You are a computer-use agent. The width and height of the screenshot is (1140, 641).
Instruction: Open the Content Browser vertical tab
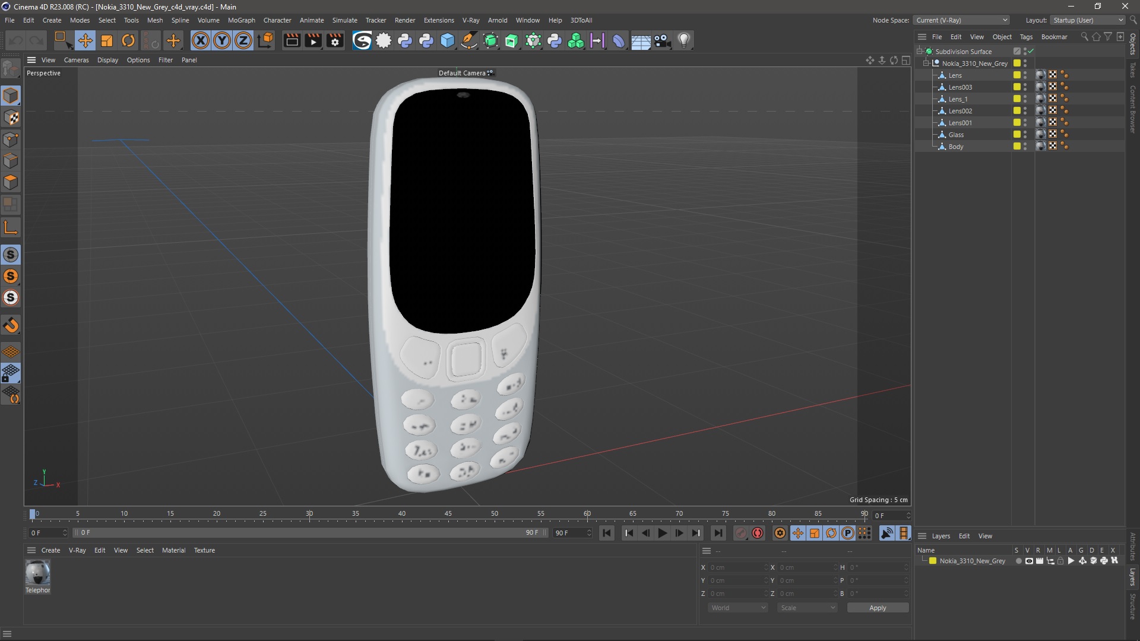click(x=1133, y=109)
